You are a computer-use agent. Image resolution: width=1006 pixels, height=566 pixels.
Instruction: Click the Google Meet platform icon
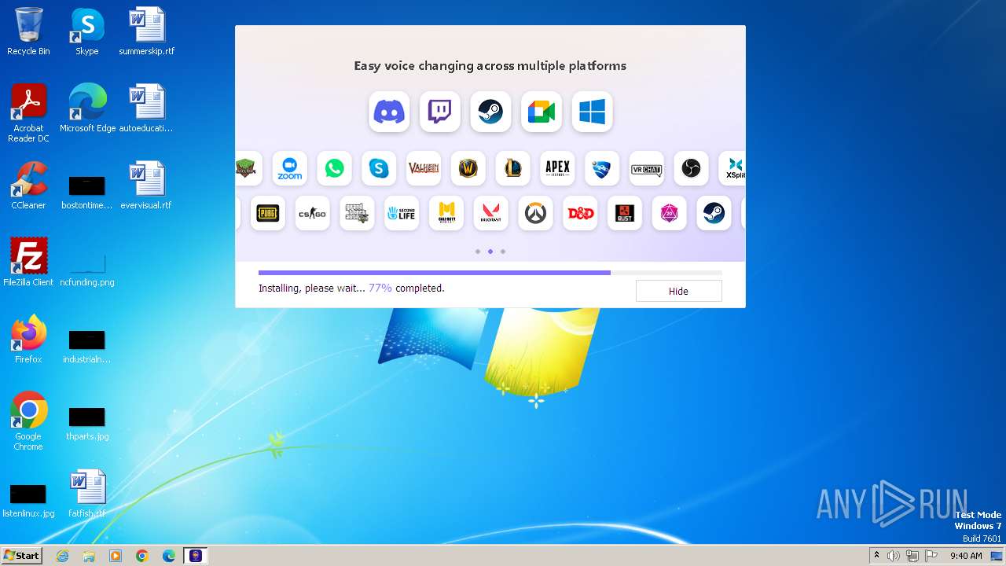[x=542, y=112]
